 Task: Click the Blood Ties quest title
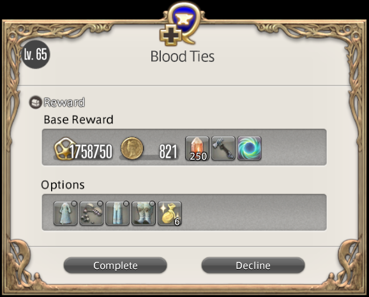click(183, 57)
